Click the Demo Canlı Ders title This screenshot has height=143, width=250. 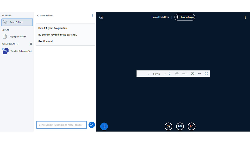160,17
